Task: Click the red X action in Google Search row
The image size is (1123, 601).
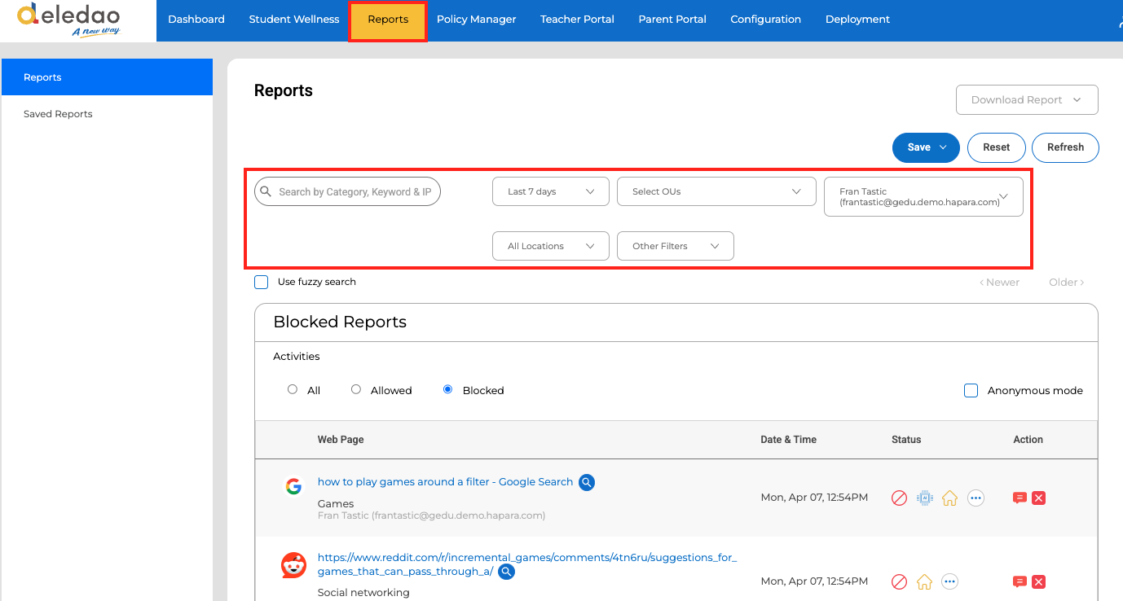Action: [x=1038, y=498]
